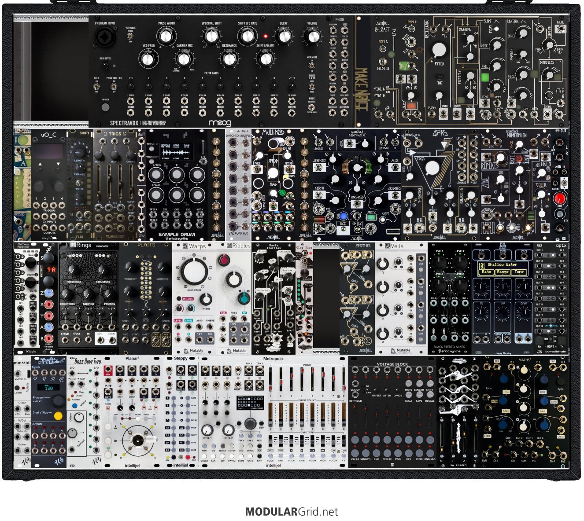The width and height of the screenshot is (584, 521).
Task: Click the "SAMPLE DRUM" label
Action: click(176, 235)
